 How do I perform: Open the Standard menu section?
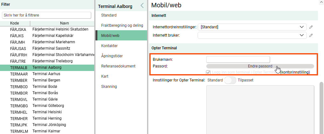click(109, 15)
